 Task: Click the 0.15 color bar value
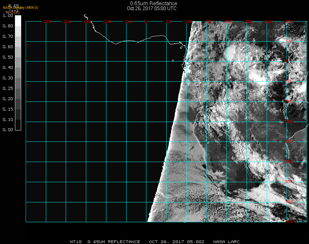point(8,109)
